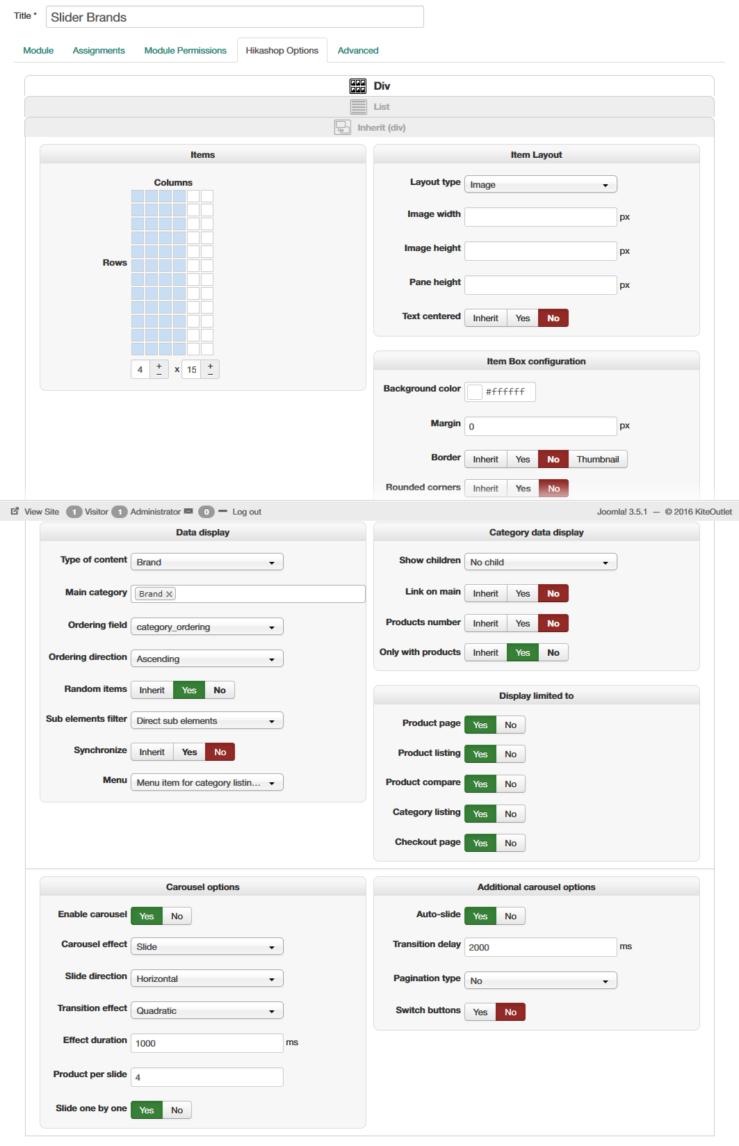
Task: Pick the Inherit (div) layout icon
Action: point(342,127)
